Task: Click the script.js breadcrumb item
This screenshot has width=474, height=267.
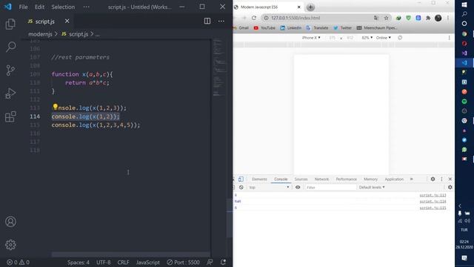Action: (x=75, y=34)
